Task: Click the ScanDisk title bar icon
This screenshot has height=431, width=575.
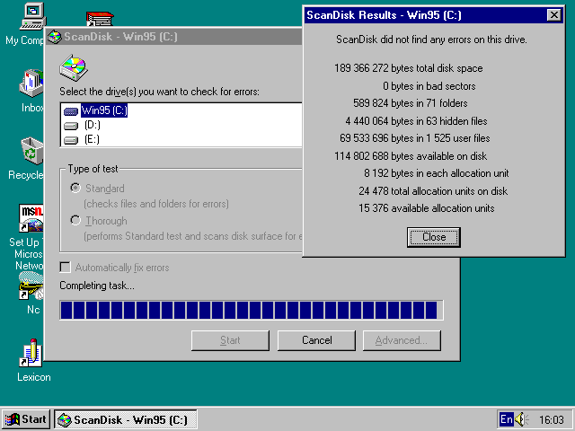Action: pyautogui.click(x=55, y=37)
